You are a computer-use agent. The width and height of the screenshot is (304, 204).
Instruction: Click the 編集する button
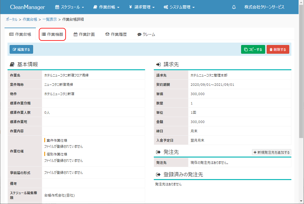click(x=21, y=49)
